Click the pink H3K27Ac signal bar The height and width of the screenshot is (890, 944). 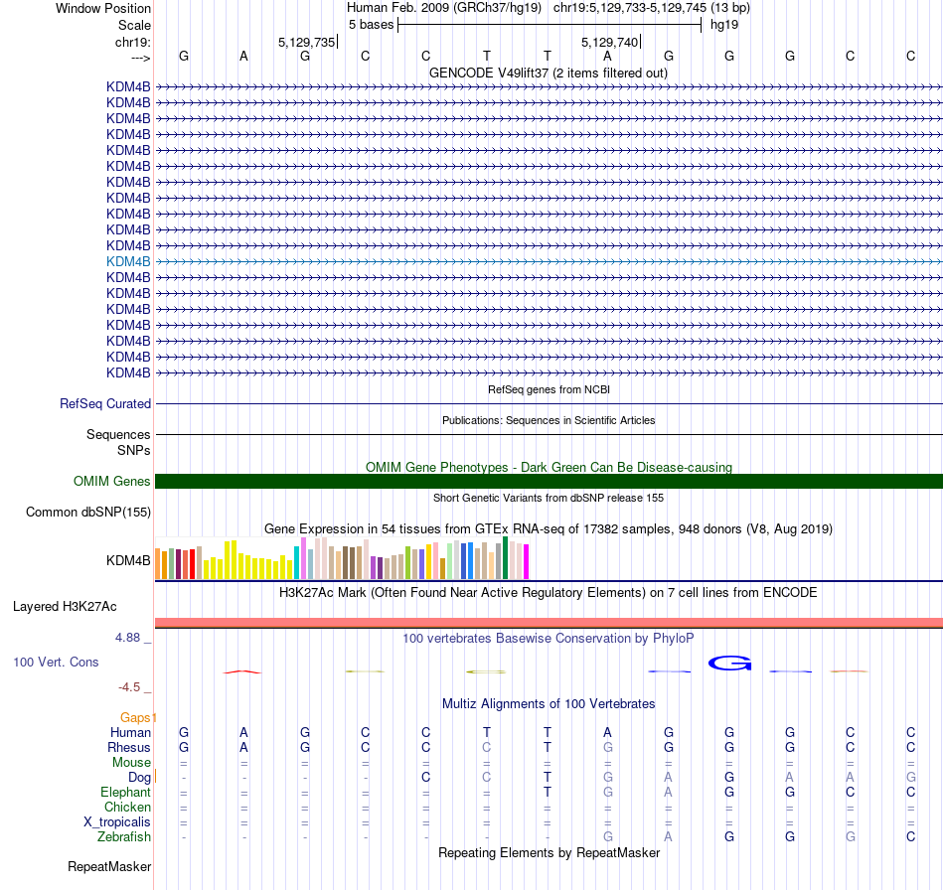pos(549,623)
